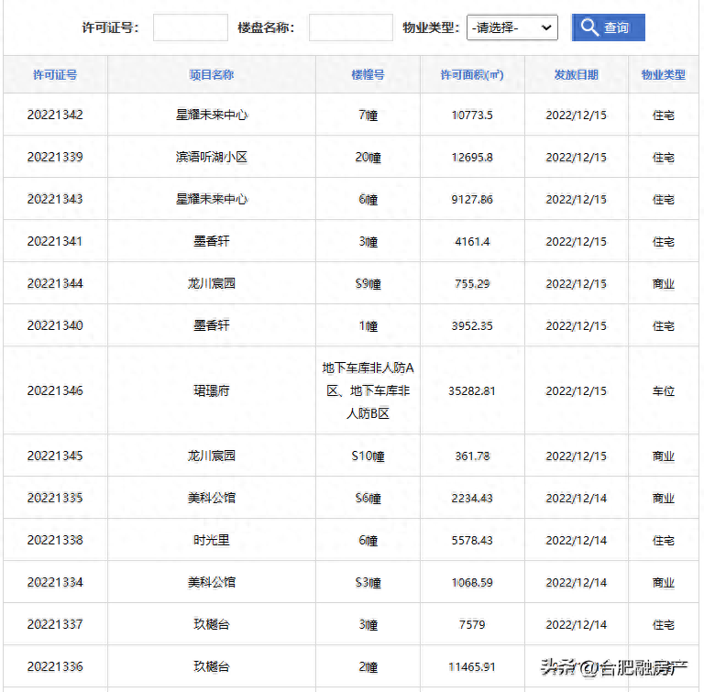
Task: Click area value 1068.59
Action: coord(472,583)
